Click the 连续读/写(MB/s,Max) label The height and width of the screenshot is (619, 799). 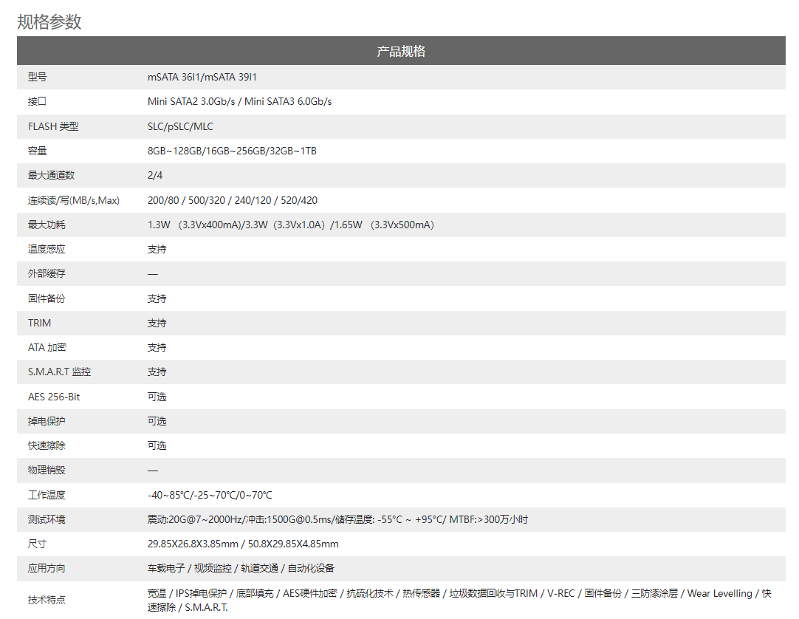tap(74, 200)
